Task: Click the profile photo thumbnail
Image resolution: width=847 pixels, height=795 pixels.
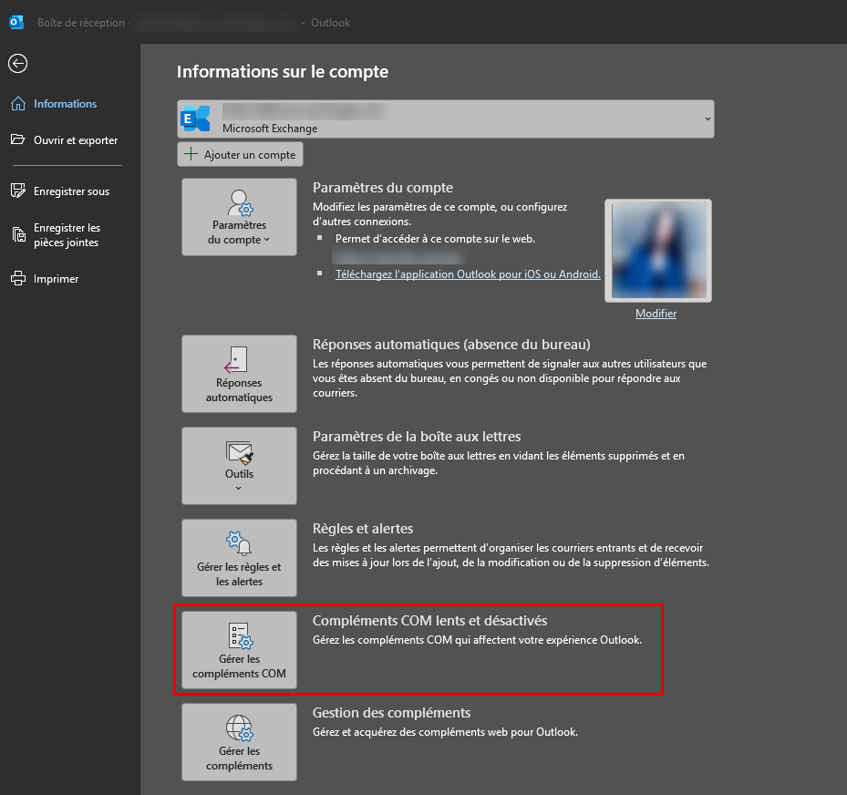Action: (x=658, y=251)
